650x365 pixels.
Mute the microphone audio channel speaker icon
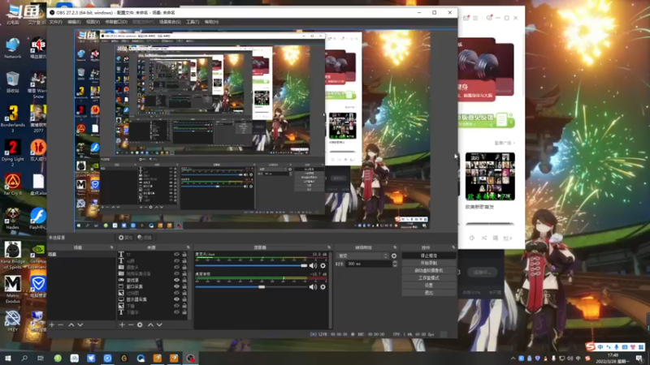pyautogui.click(x=313, y=266)
